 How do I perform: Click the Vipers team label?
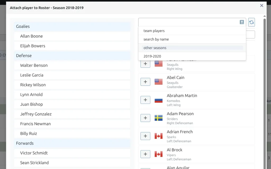coord(171,155)
